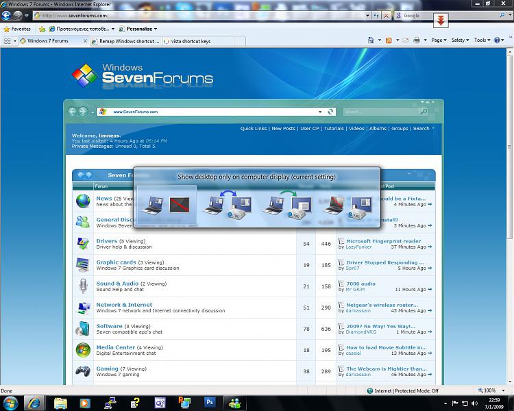The height and width of the screenshot is (411, 514).
Task: Click the gamepad icon beside Gaming
Action: [x=83, y=371]
